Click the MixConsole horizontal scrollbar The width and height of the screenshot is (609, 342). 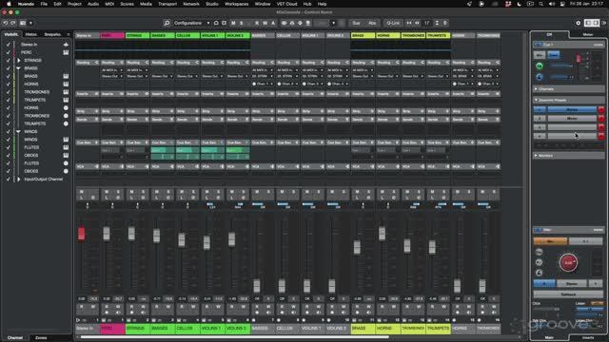click(235, 337)
